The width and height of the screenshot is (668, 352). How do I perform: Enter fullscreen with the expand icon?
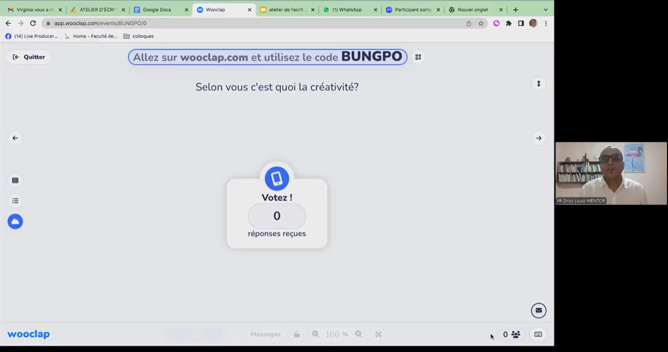(x=378, y=334)
